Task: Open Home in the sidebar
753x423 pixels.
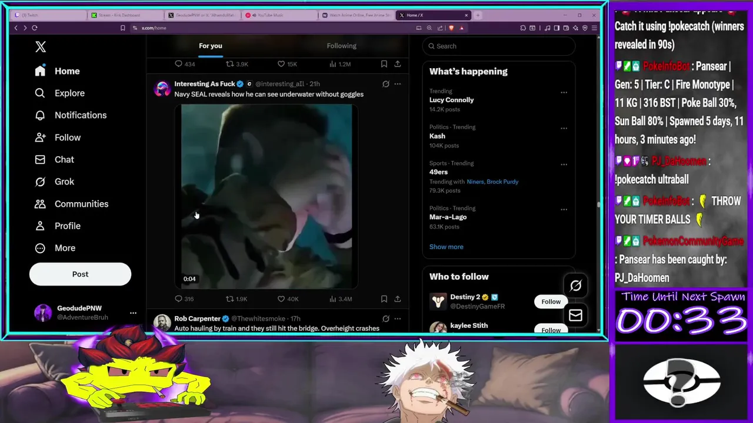Action: [57, 71]
